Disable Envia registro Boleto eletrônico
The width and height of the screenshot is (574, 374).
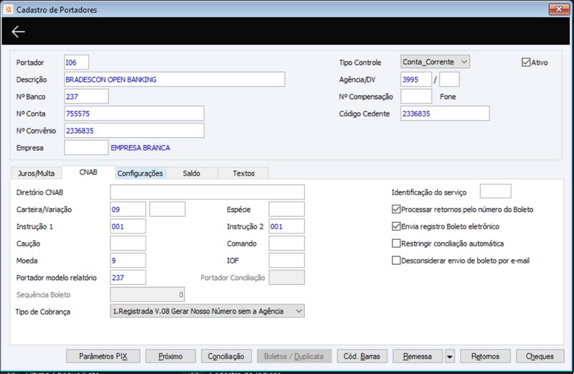click(x=396, y=226)
